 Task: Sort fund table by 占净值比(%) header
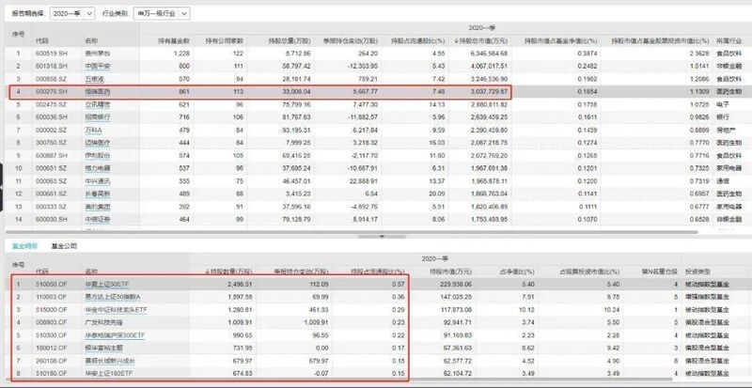click(x=519, y=271)
